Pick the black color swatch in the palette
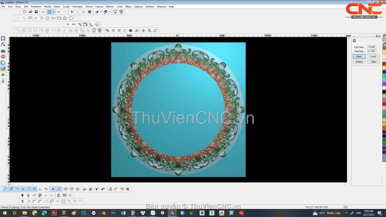Screen dimensions: 386x217 click(x=384, y=92)
